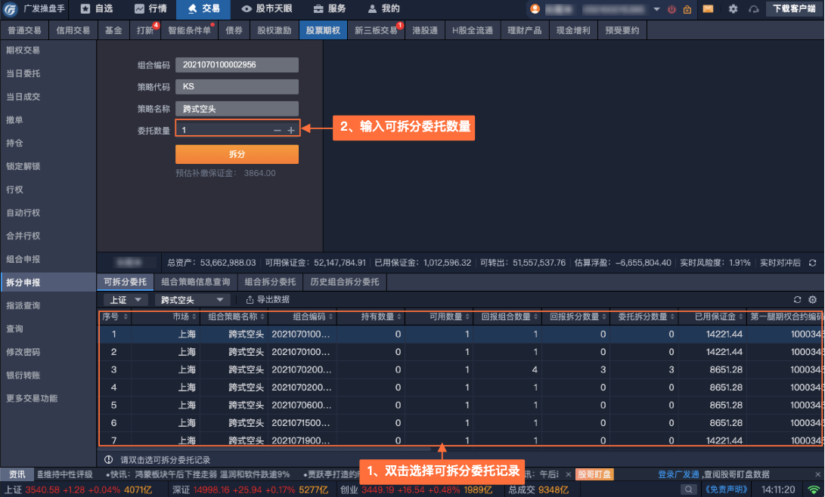The image size is (825, 497).
Task: Click the 策略代码 field showing KS
Action: tap(237, 87)
